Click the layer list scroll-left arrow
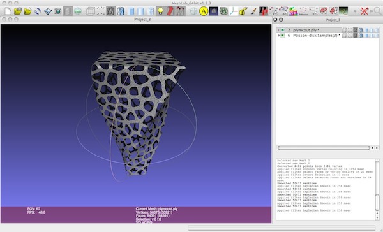The width and height of the screenshot is (383, 232). pos(373,148)
